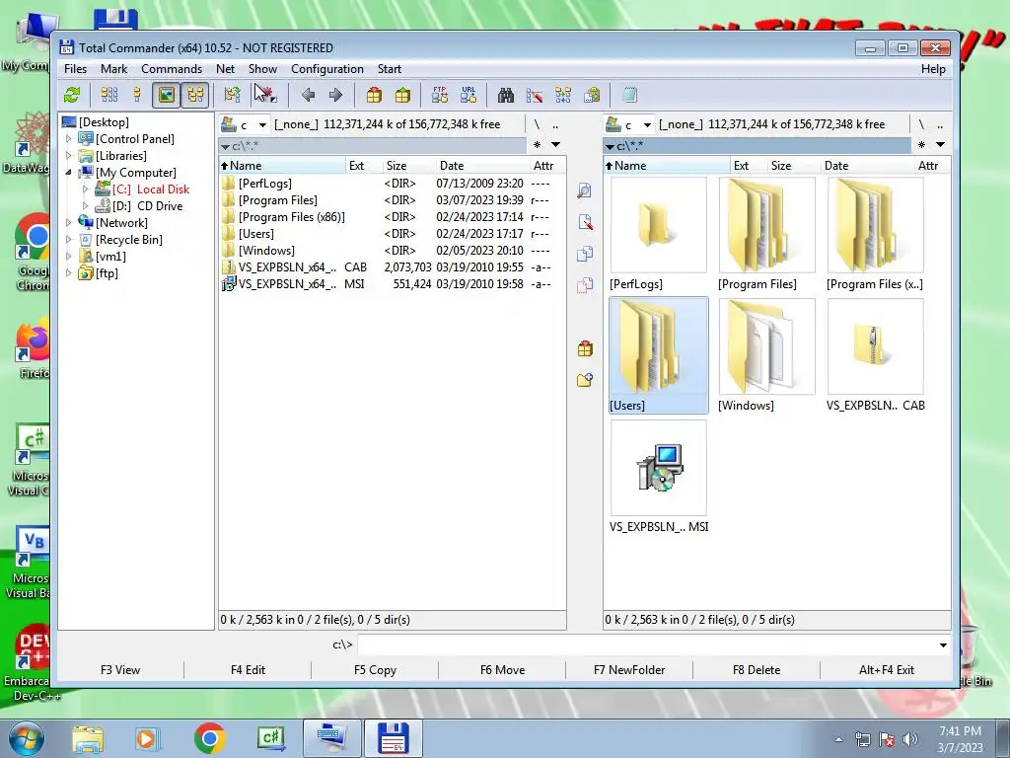Click the Pack files toolbar icon
Screen dimensions: 1010x758
(x=374, y=96)
